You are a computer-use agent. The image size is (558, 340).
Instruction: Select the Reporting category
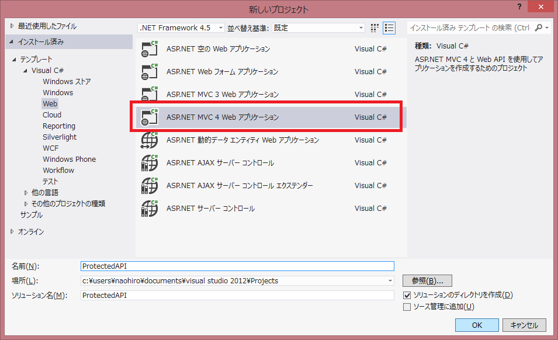point(59,126)
